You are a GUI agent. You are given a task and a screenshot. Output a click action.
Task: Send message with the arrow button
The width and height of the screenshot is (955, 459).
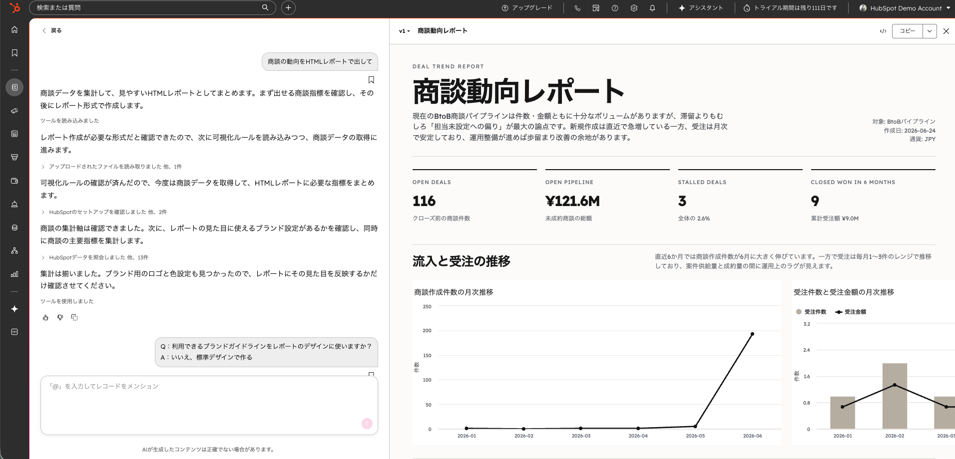(367, 423)
